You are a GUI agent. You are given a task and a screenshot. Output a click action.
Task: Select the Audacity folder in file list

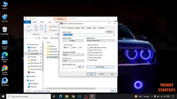52,46
